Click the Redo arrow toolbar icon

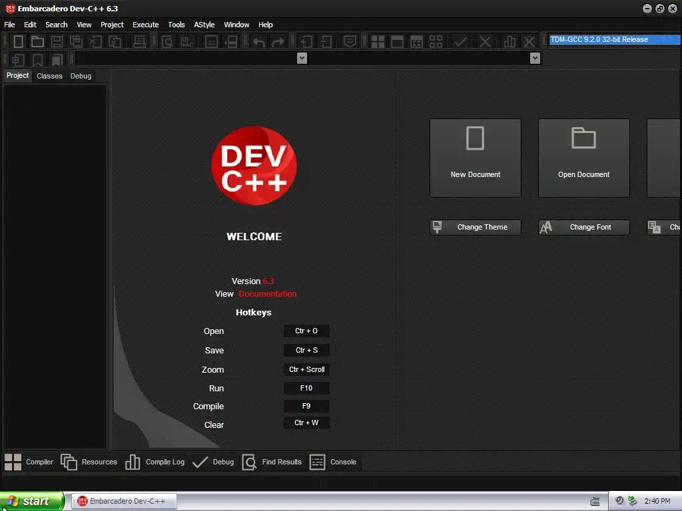click(x=278, y=42)
